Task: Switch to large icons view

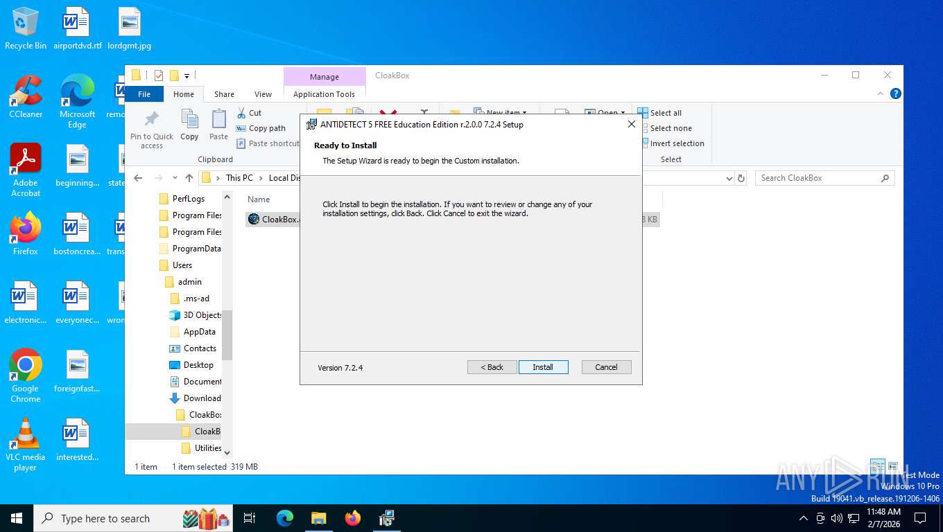Action: click(892, 467)
